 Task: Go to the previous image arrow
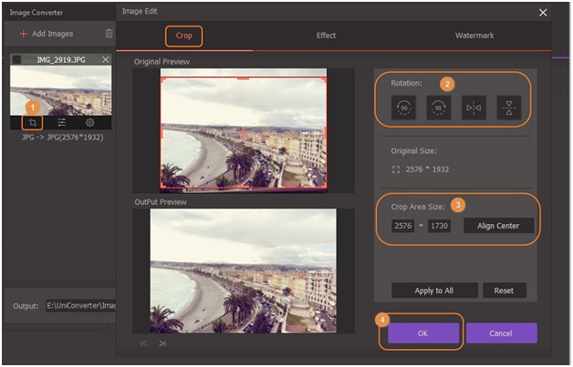coord(144,343)
